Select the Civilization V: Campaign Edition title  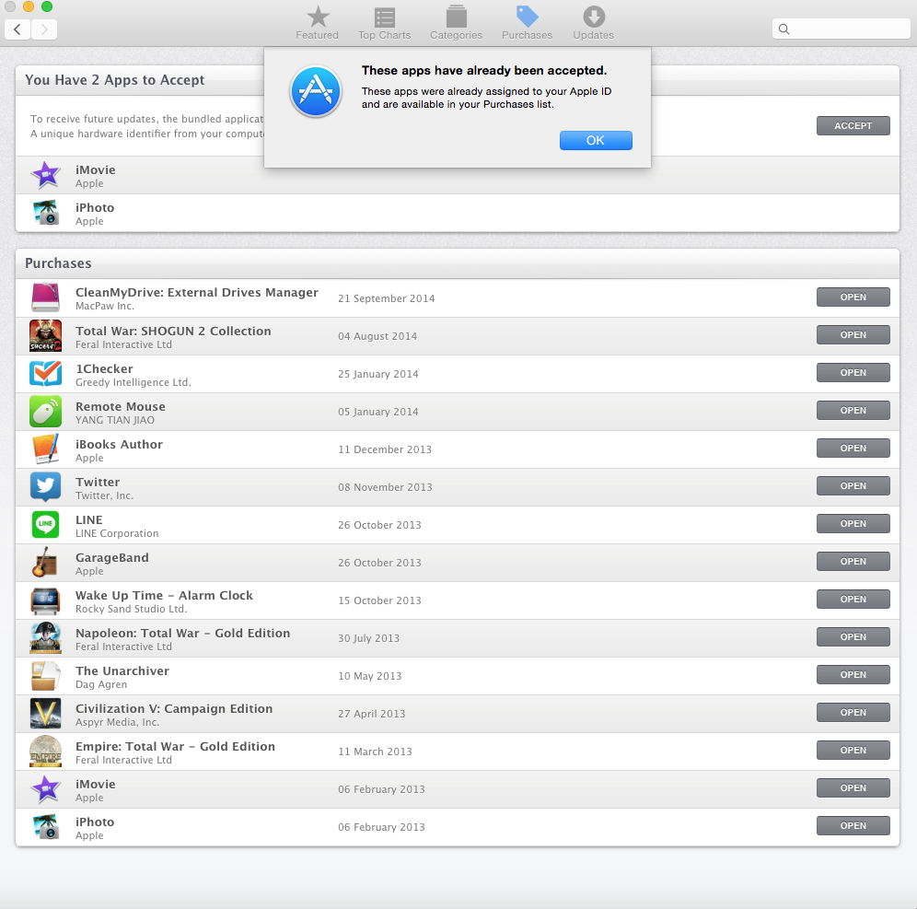pos(174,708)
